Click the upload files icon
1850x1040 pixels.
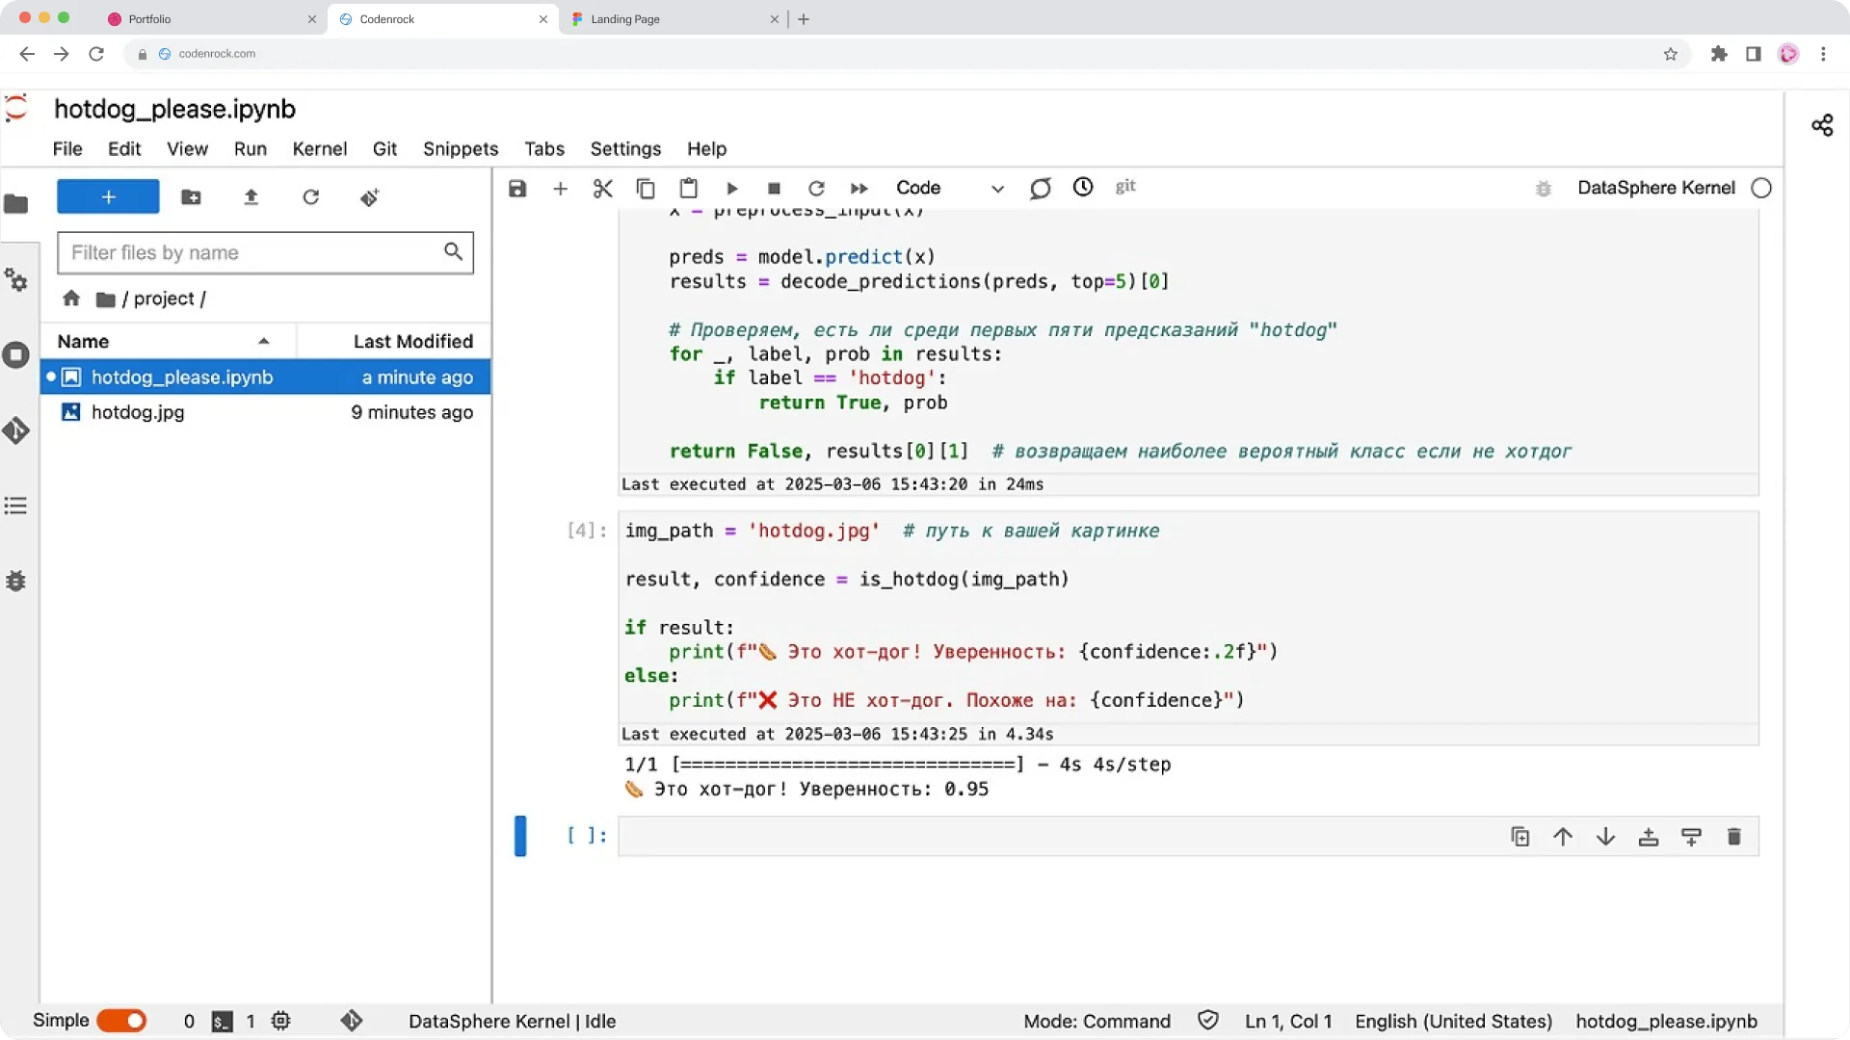click(x=251, y=197)
